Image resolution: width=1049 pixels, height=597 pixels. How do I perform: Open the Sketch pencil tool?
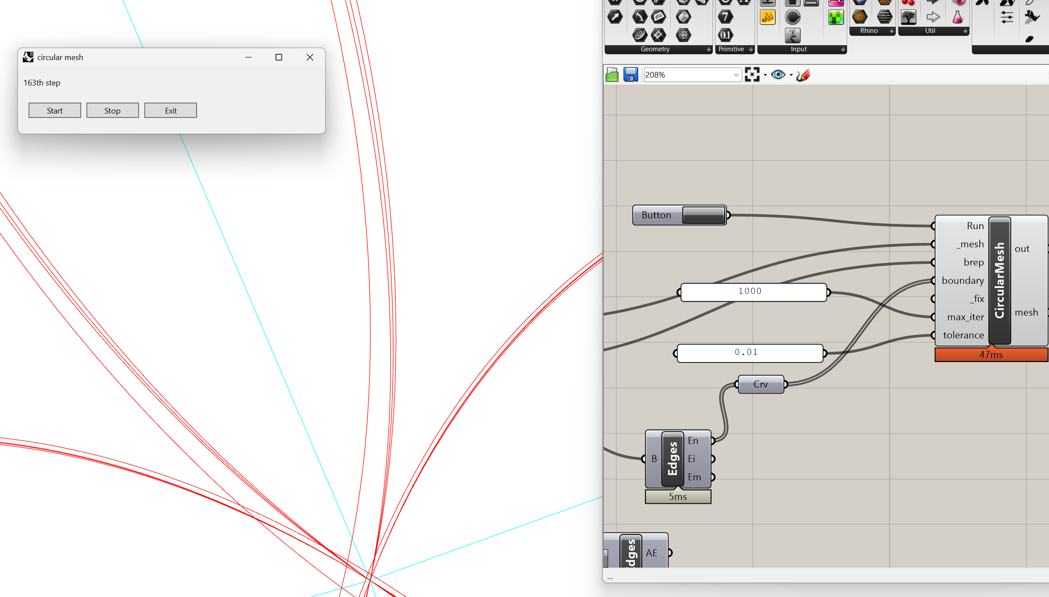tap(803, 75)
